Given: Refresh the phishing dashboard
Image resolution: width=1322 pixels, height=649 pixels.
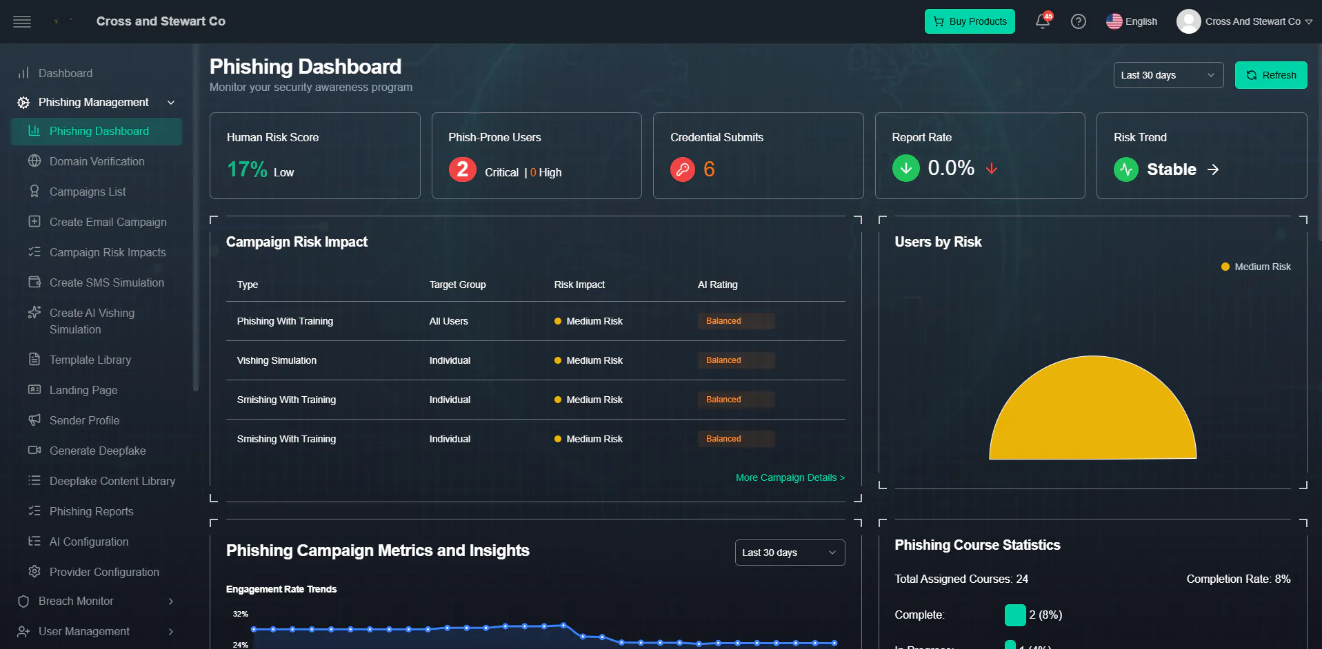Looking at the screenshot, I should tap(1271, 75).
